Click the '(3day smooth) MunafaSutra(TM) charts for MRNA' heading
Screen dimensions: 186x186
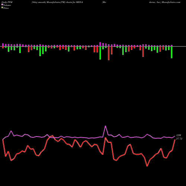(57, 2)
